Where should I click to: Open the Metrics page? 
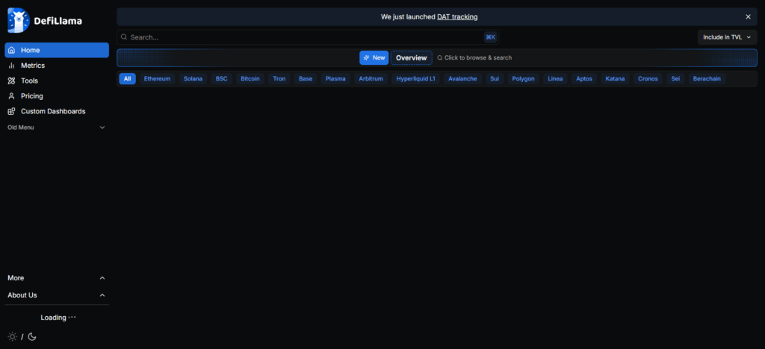pos(57,65)
